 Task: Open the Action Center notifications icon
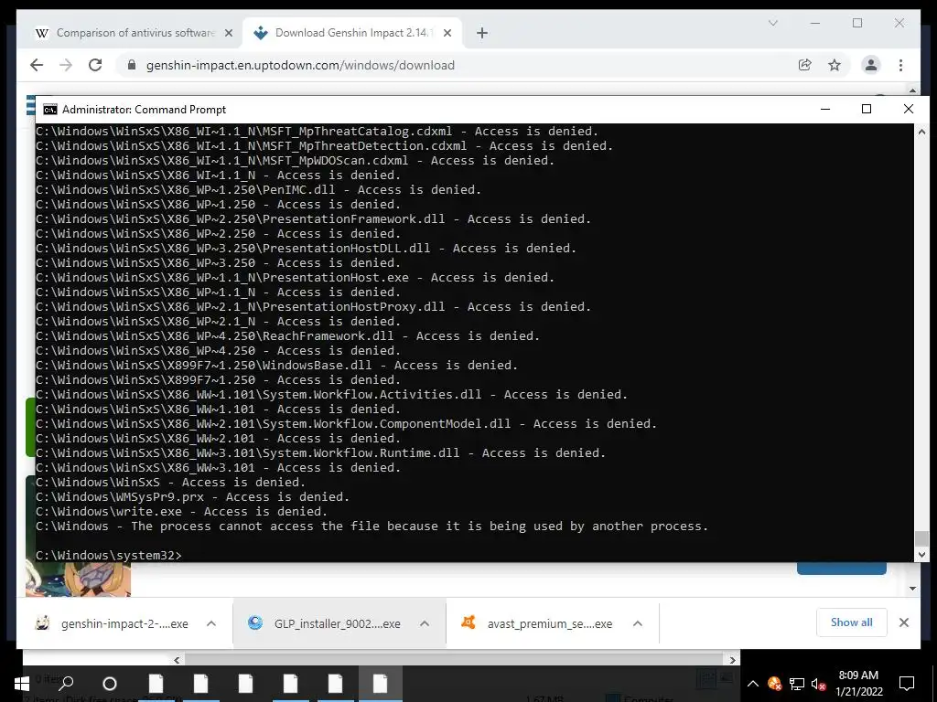(907, 684)
